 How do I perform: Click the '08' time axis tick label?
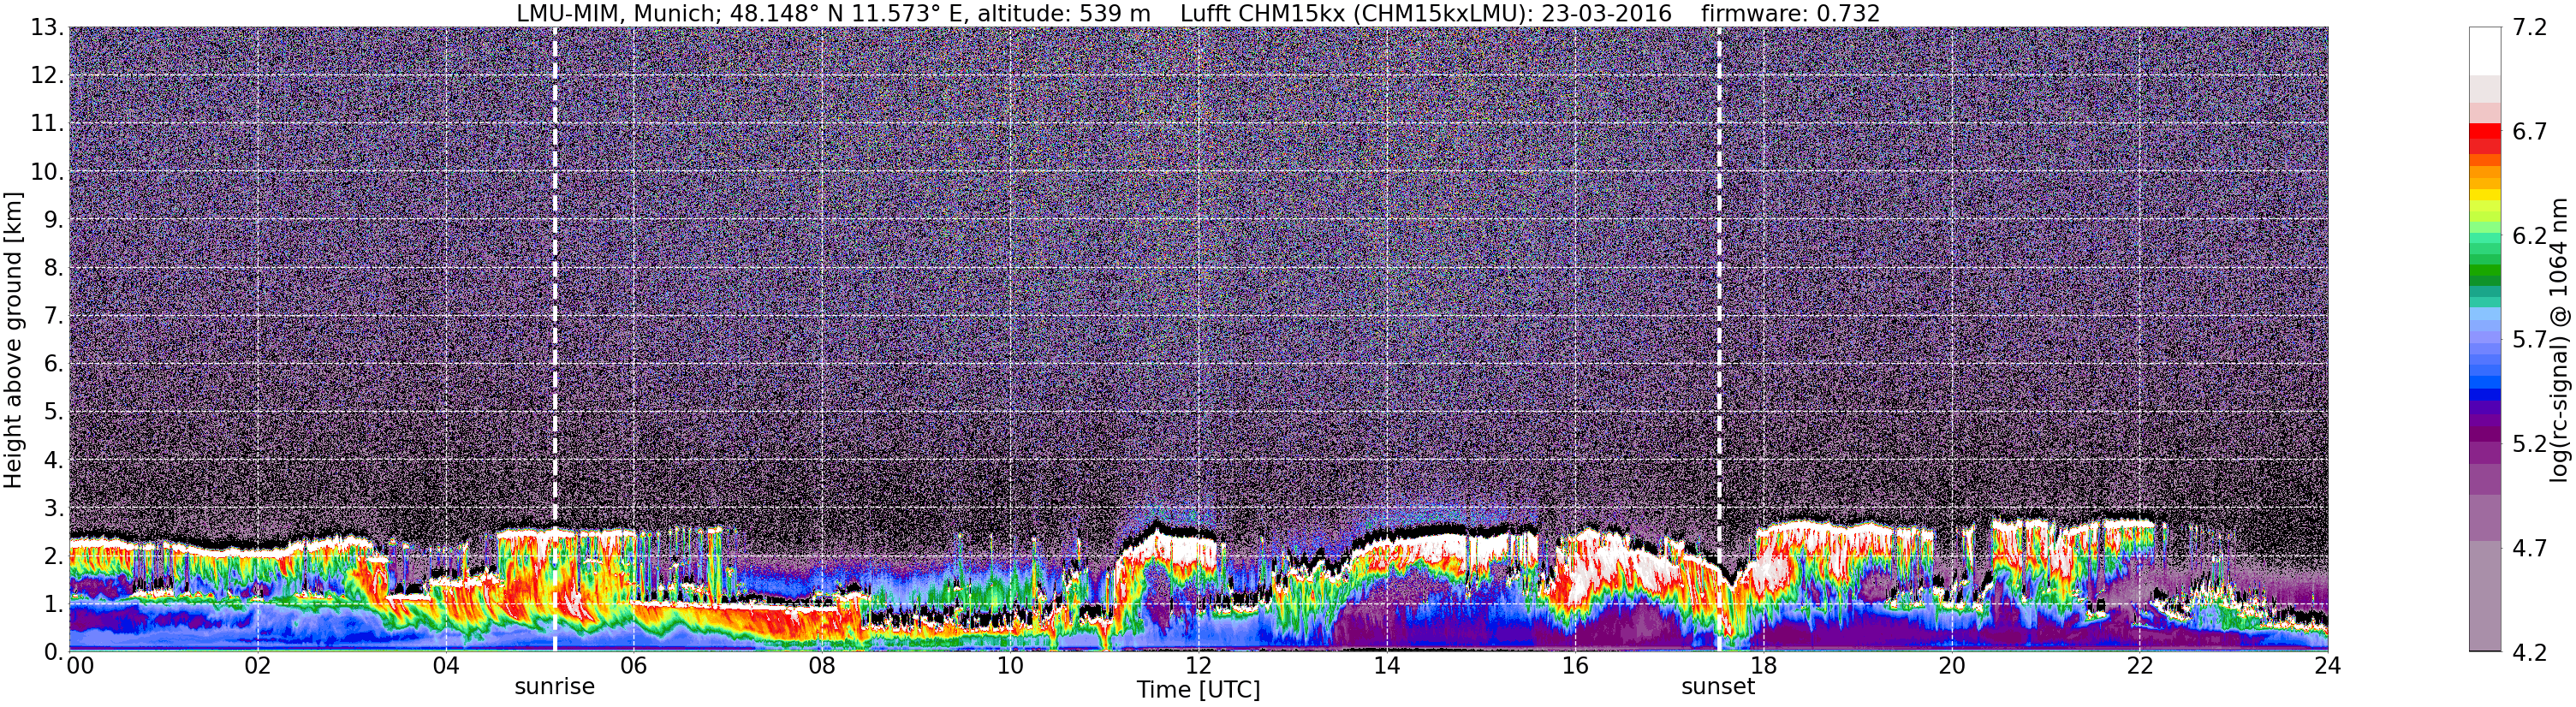(x=821, y=666)
